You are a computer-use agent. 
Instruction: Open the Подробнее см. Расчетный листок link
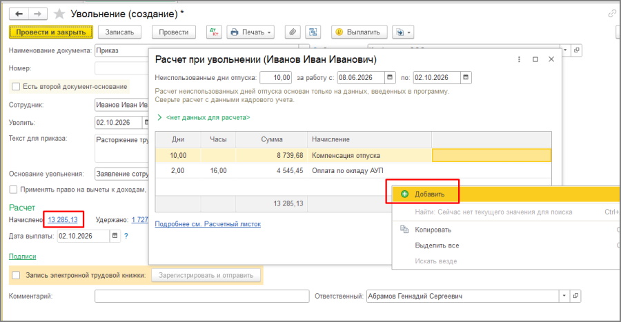click(208, 224)
